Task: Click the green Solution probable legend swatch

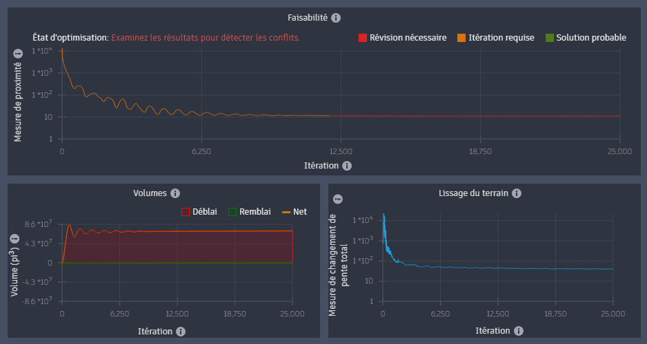Action: point(550,38)
